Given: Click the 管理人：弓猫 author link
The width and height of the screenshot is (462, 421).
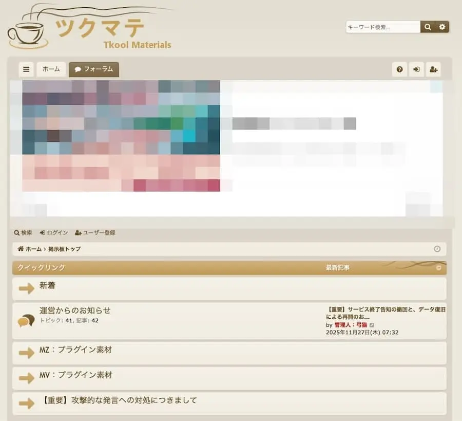Looking at the screenshot, I should pyautogui.click(x=352, y=325).
